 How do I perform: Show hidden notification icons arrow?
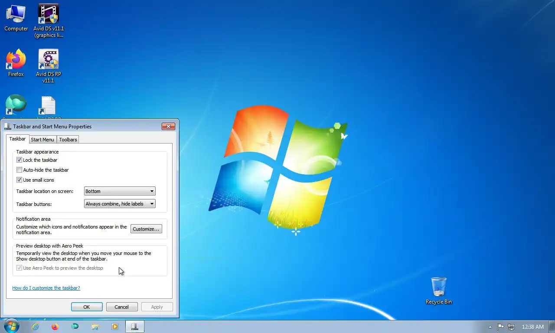point(490,327)
